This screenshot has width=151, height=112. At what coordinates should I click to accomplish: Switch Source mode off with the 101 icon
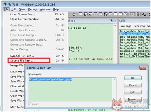pyautogui.click(x=137, y=14)
